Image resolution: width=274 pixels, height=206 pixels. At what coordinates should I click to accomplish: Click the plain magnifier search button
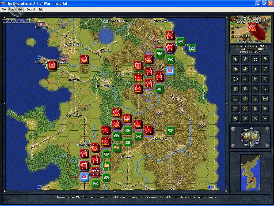245,109
